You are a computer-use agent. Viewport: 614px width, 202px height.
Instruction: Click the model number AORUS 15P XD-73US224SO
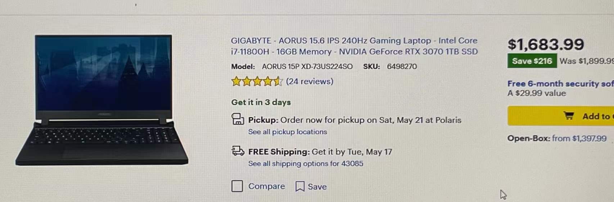click(307, 66)
